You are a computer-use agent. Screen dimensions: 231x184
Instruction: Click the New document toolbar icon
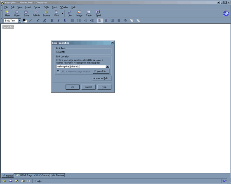pyautogui.click(x=7, y=13)
